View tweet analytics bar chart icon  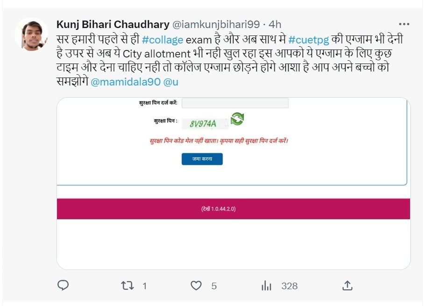click(267, 285)
